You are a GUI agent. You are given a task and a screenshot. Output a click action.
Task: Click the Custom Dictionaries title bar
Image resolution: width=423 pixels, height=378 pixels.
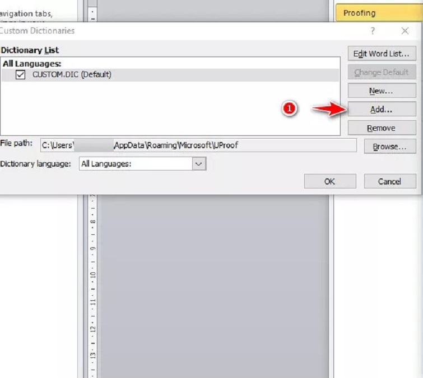[x=168, y=31]
